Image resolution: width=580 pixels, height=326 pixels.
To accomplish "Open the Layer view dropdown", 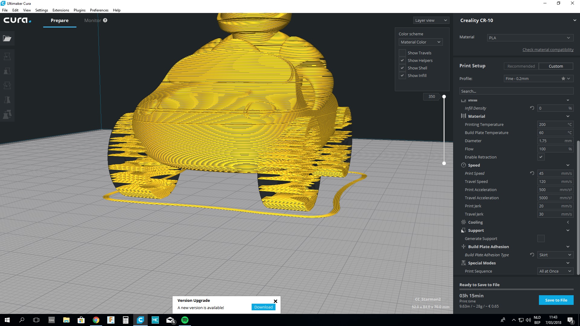I will coord(431,21).
